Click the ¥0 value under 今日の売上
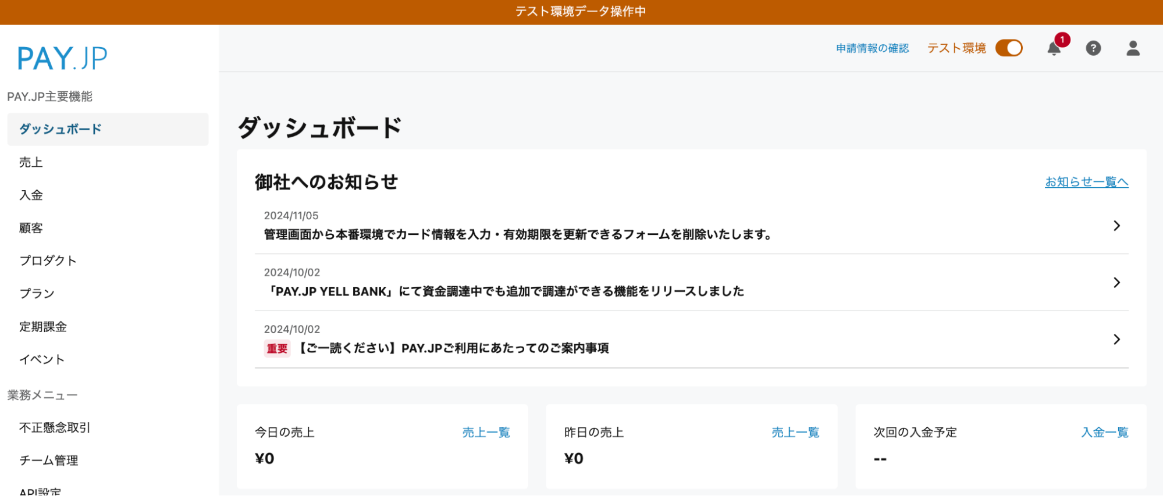The image size is (1163, 496). (x=265, y=459)
